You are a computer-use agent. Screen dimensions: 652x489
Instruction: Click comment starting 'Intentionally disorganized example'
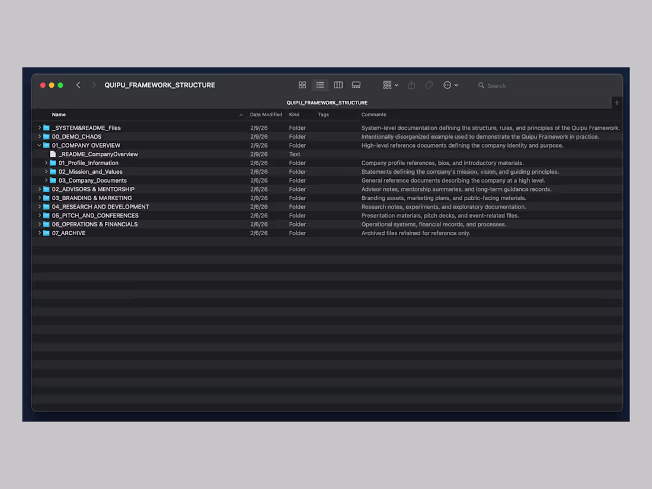480,136
